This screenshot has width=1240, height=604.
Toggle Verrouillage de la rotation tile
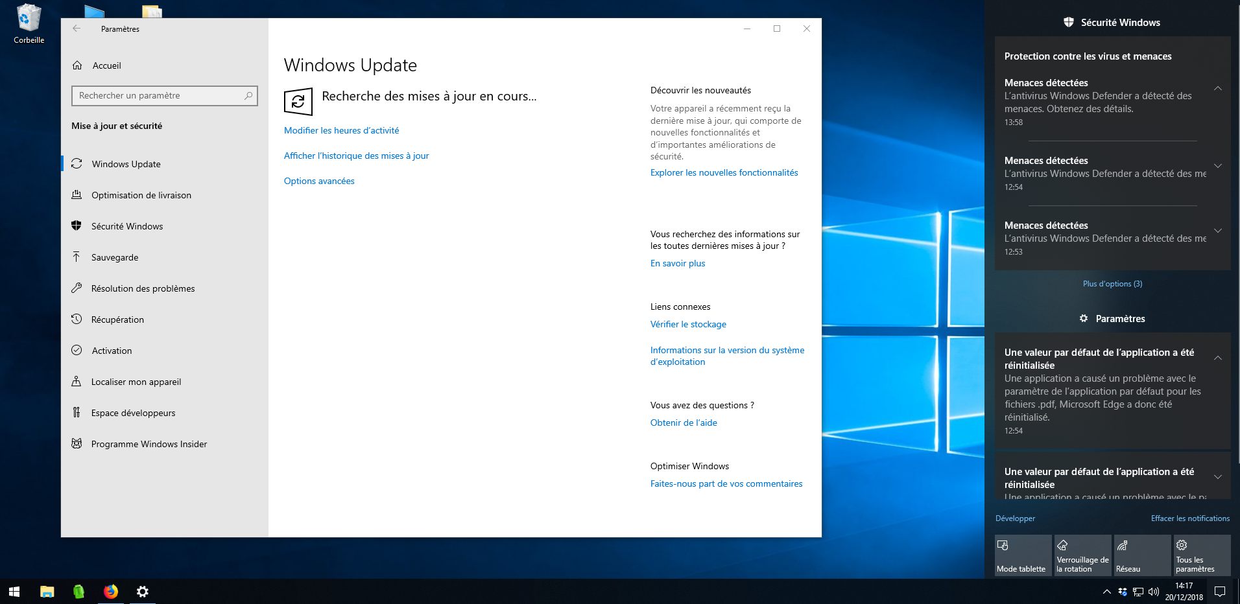pos(1082,555)
